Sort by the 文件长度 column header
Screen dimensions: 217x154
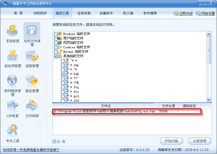click(x=168, y=106)
